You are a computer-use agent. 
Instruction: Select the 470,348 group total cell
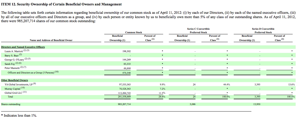click(x=127, y=72)
